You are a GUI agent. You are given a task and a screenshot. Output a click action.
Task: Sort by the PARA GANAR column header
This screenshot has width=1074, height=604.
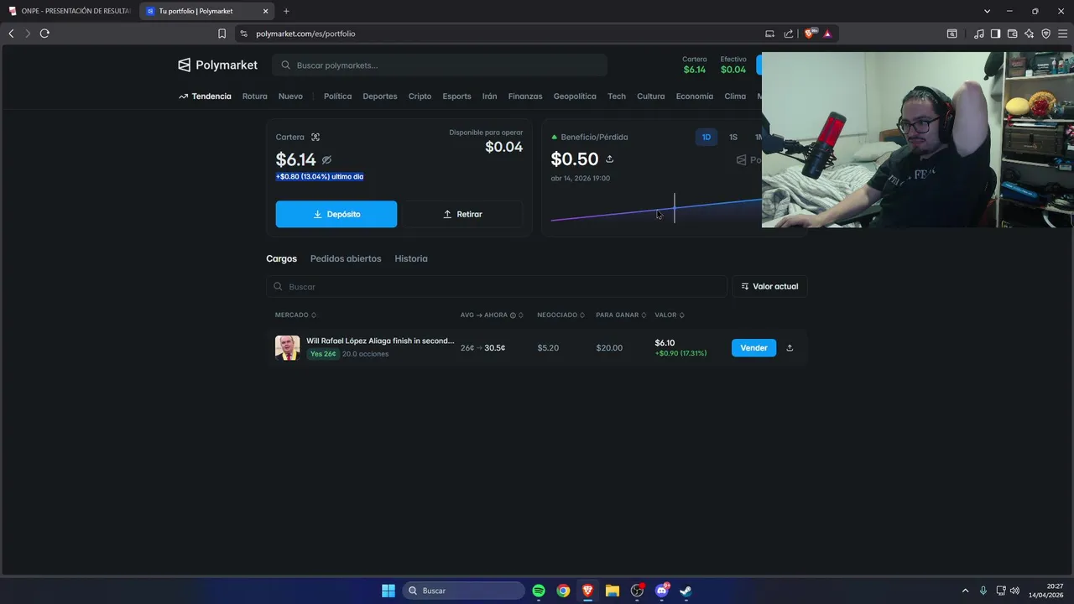coord(621,315)
